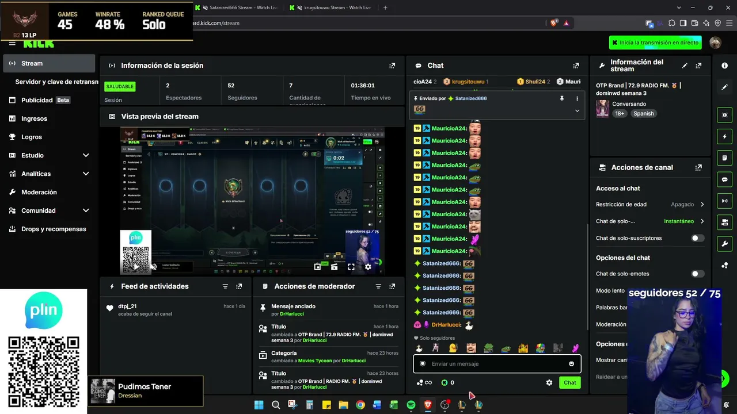Screen dimensions: 737x414
Task: Click the Spanish language tag
Action: point(644,114)
